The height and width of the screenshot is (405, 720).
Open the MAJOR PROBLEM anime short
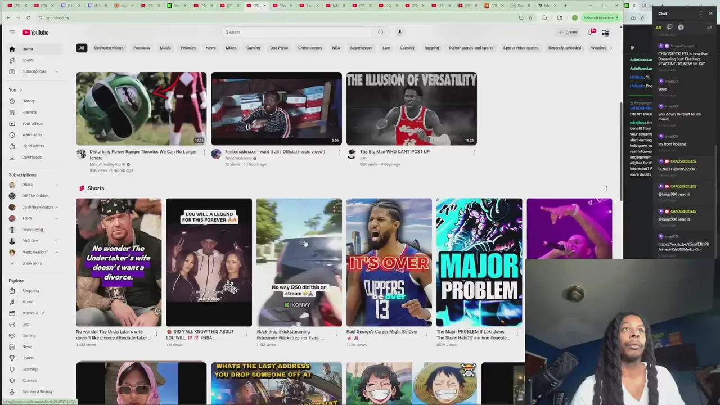coord(479,262)
